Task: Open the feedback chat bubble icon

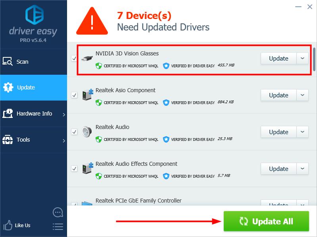Action: coord(58,212)
